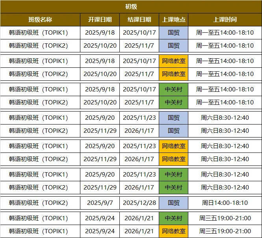Click 2025/9/24 start date in the 网络教室 row

pos(100,231)
